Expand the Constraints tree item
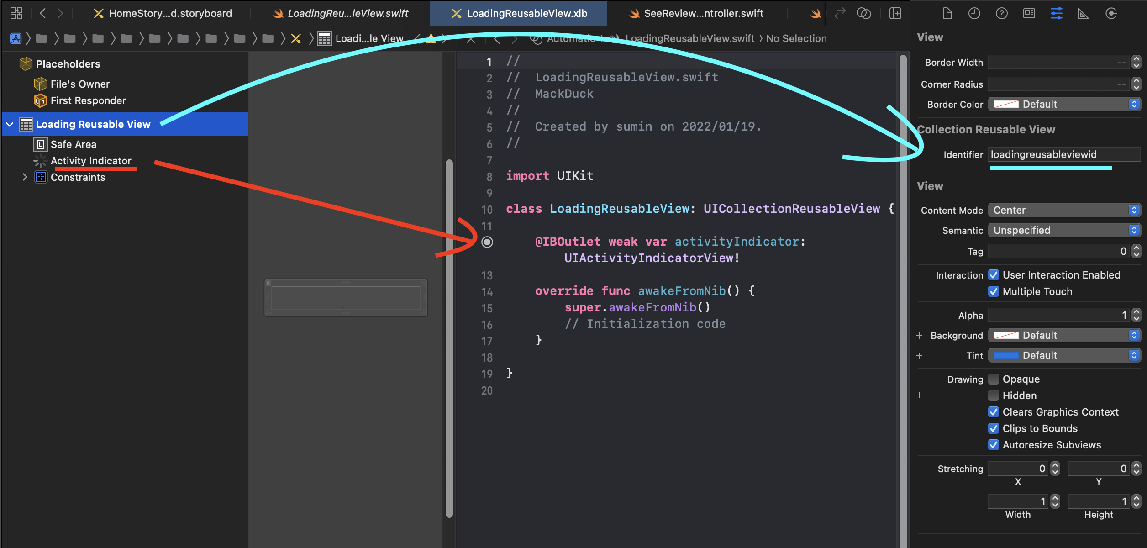 pos(25,177)
